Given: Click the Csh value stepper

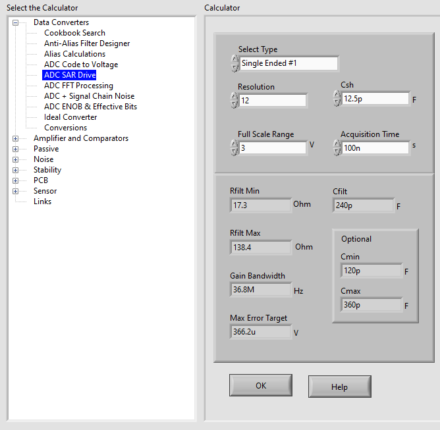Looking at the screenshot, I should coord(337,99).
